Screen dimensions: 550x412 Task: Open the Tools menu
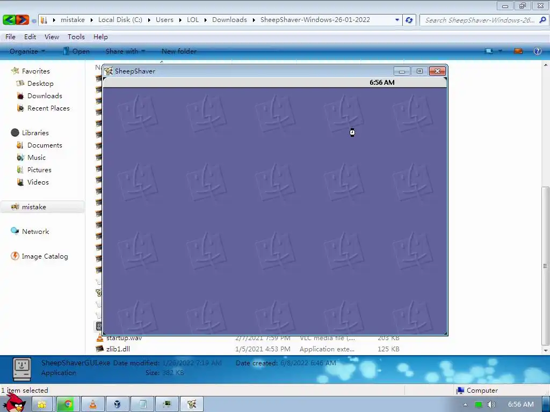point(76,37)
